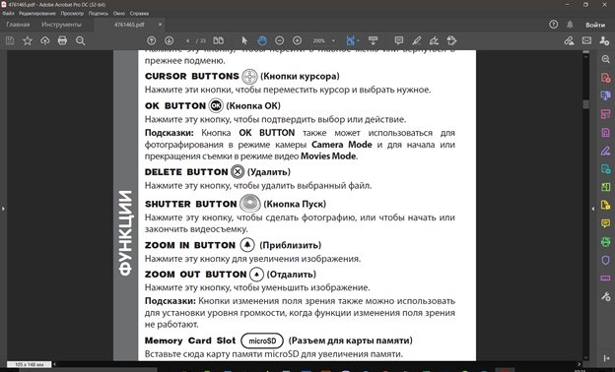The height and width of the screenshot is (372, 615).
Task: Open the fit page options dropdown arrow
Action: tap(358, 40)
